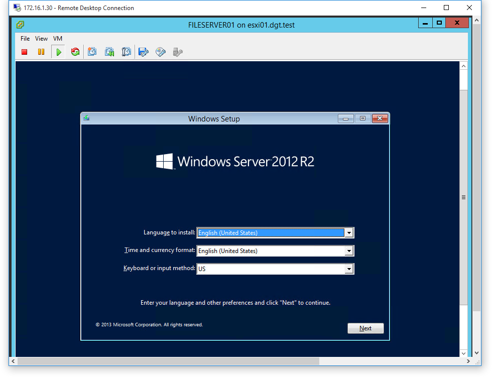Take a snapshot of the virtual machine
Image resolution: width=492 pixels, height=377 pixels.
(x=92, y=52)
